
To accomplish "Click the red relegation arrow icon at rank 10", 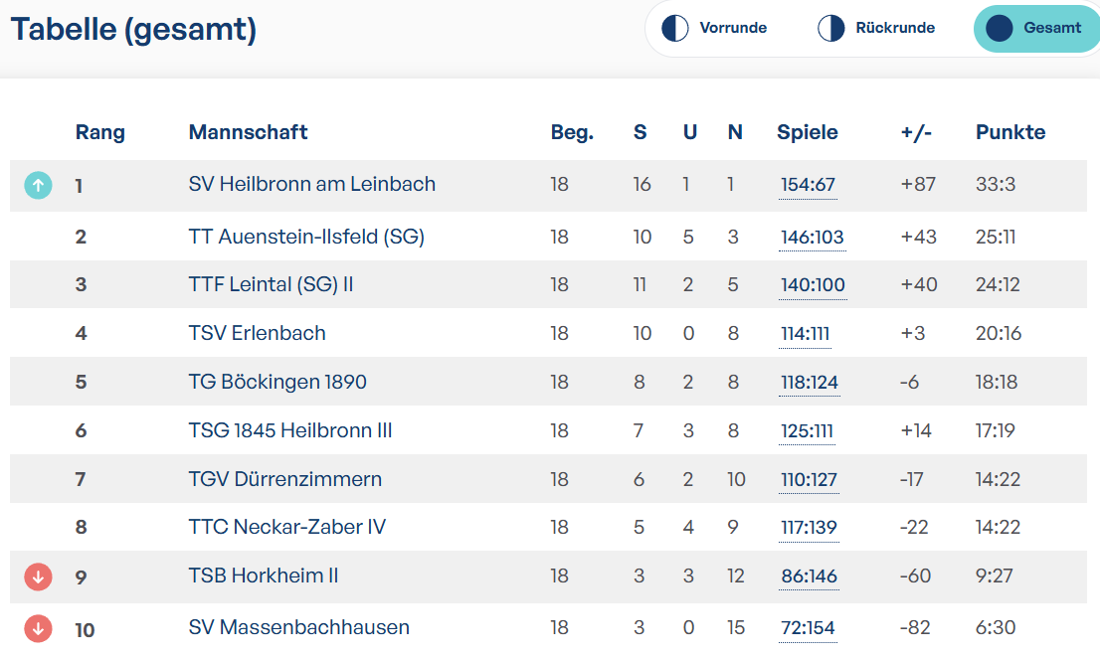I will [38, 629].
